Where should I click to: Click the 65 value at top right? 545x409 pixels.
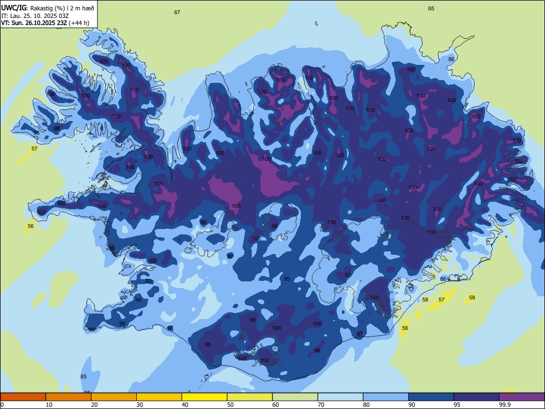pyautogui.click(x=431, y=8)
